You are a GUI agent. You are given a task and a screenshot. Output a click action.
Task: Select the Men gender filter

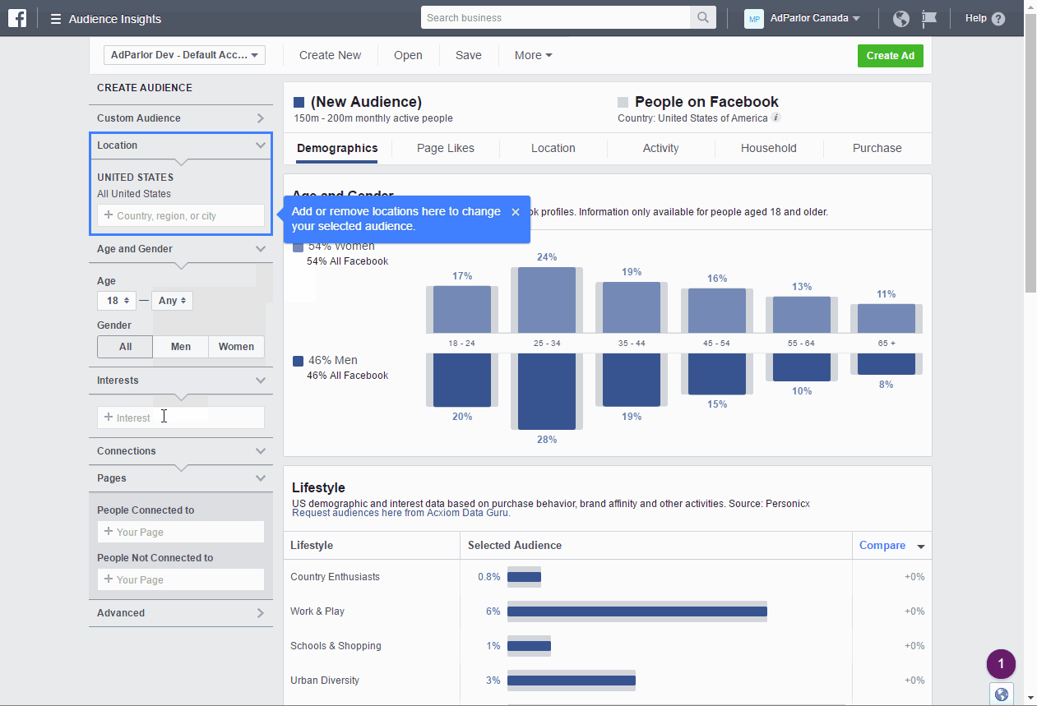180,347
